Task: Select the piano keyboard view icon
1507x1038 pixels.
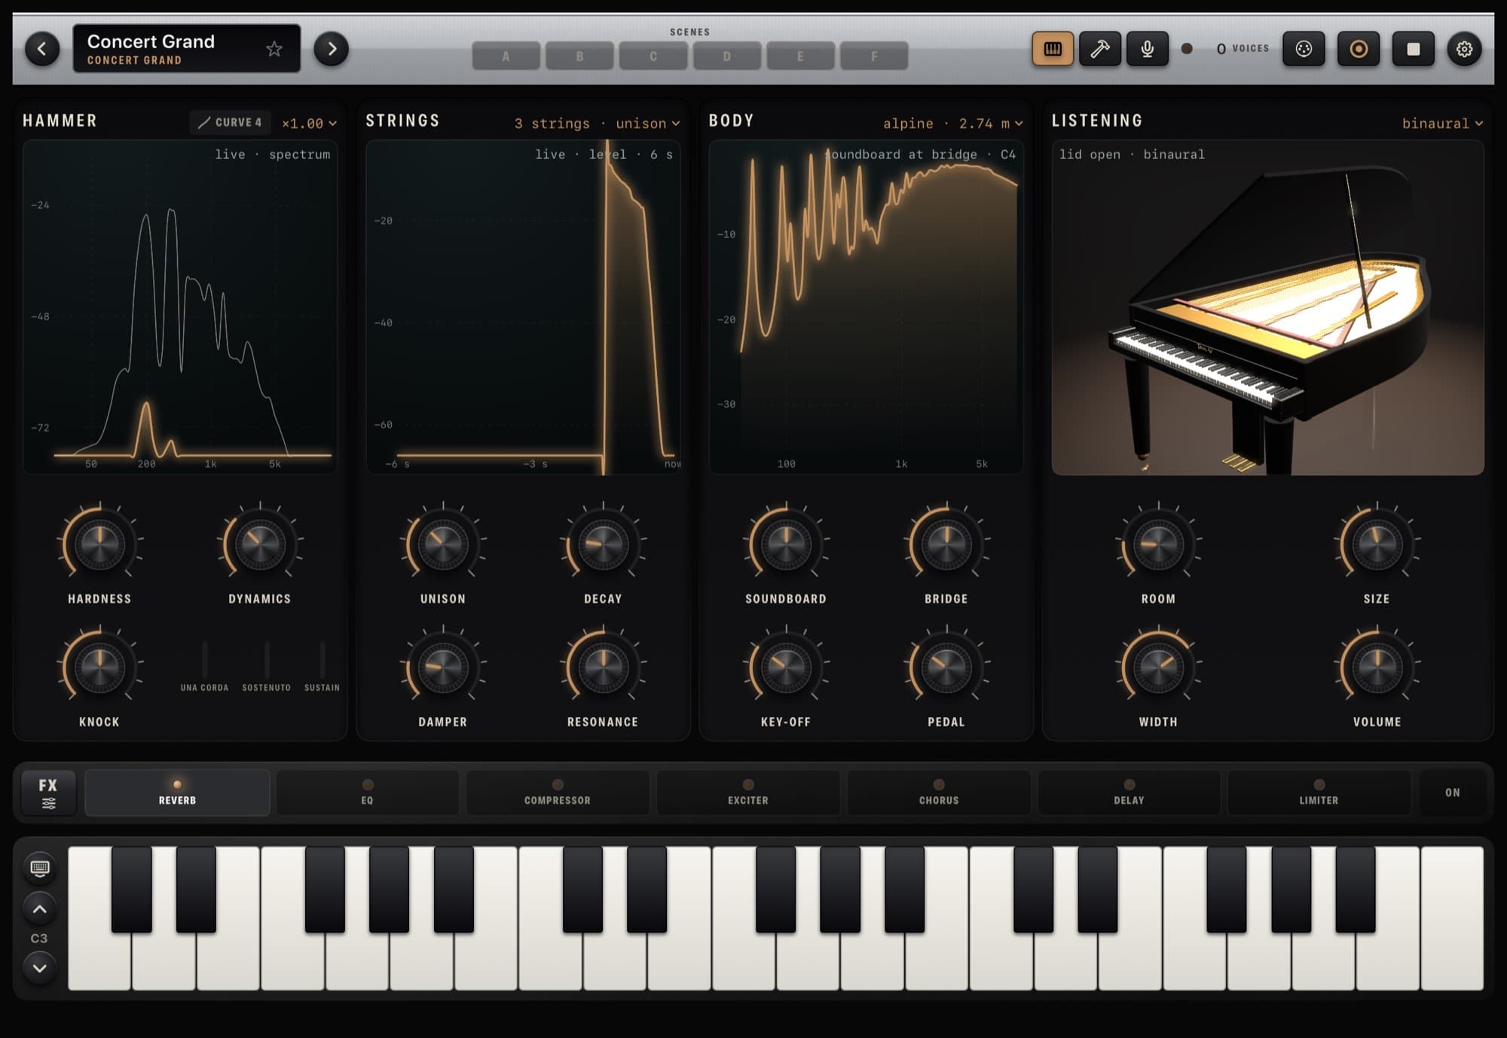Action: click(1053, 49)
